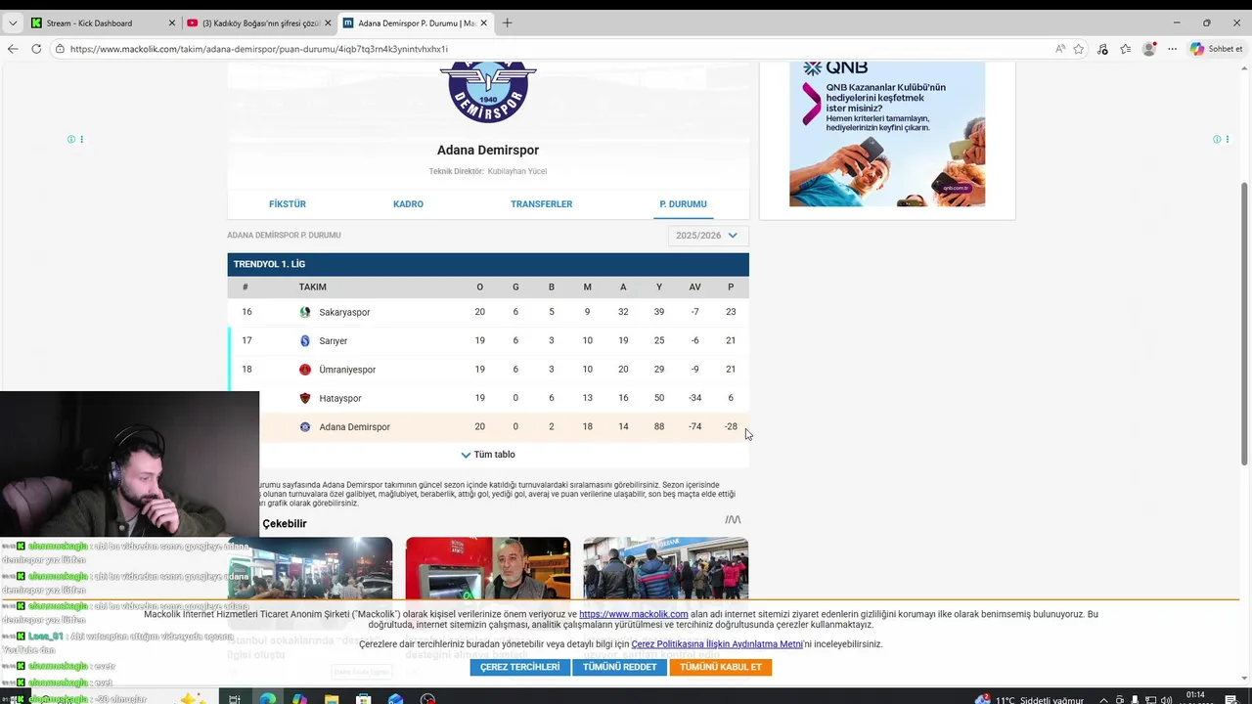Click Sarıyer team logo in table

(305, 340)
